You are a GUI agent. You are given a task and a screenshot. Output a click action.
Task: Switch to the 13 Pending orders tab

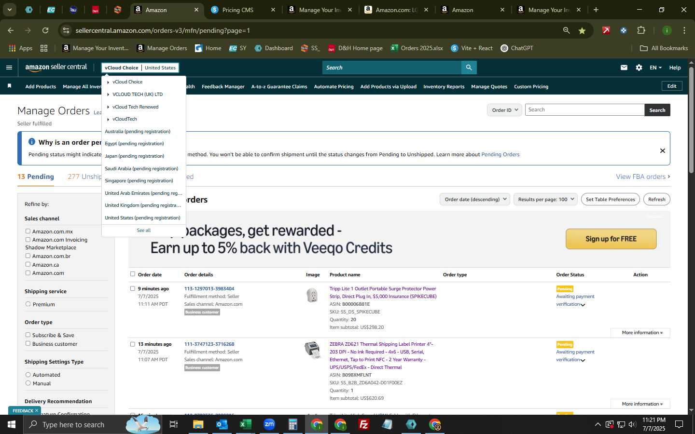pyautogui.click(x=36, y=176)
